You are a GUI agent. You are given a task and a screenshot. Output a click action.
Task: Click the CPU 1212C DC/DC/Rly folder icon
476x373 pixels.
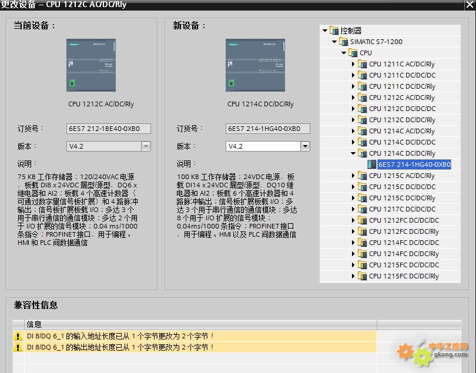(362, 120)
